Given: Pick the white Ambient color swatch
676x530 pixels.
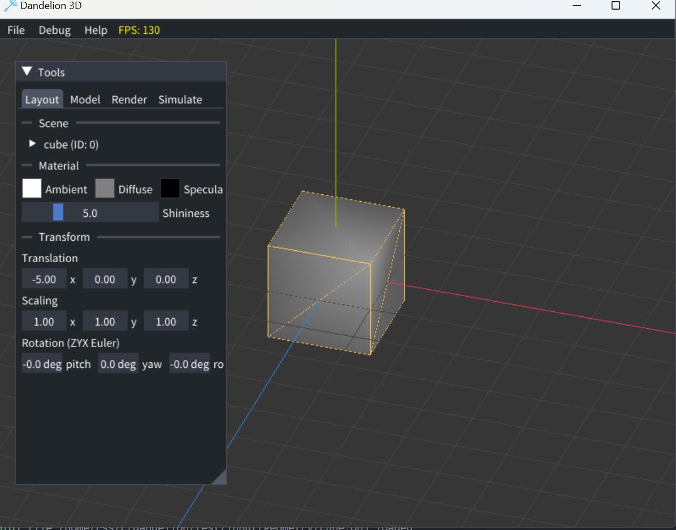Looking at the screenshot, I should pyautogui.click(x=32, y=188).
